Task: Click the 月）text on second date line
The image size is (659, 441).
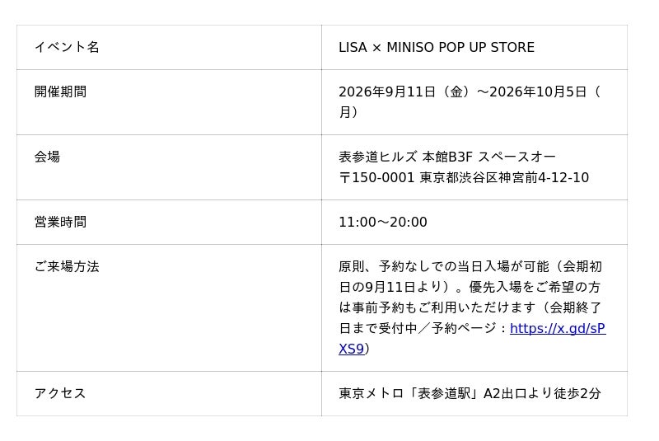Action: [x=348, y=112]
